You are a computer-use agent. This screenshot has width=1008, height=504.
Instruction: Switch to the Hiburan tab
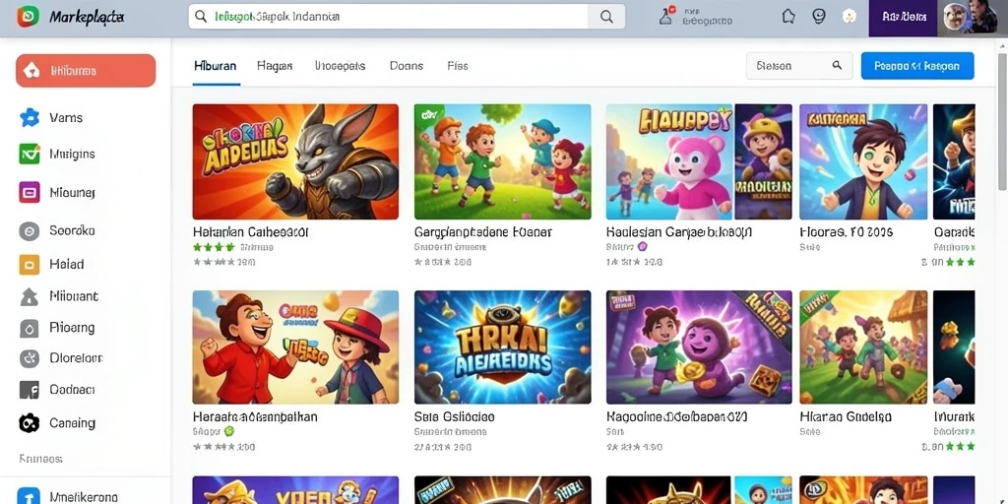pos(215,66)
